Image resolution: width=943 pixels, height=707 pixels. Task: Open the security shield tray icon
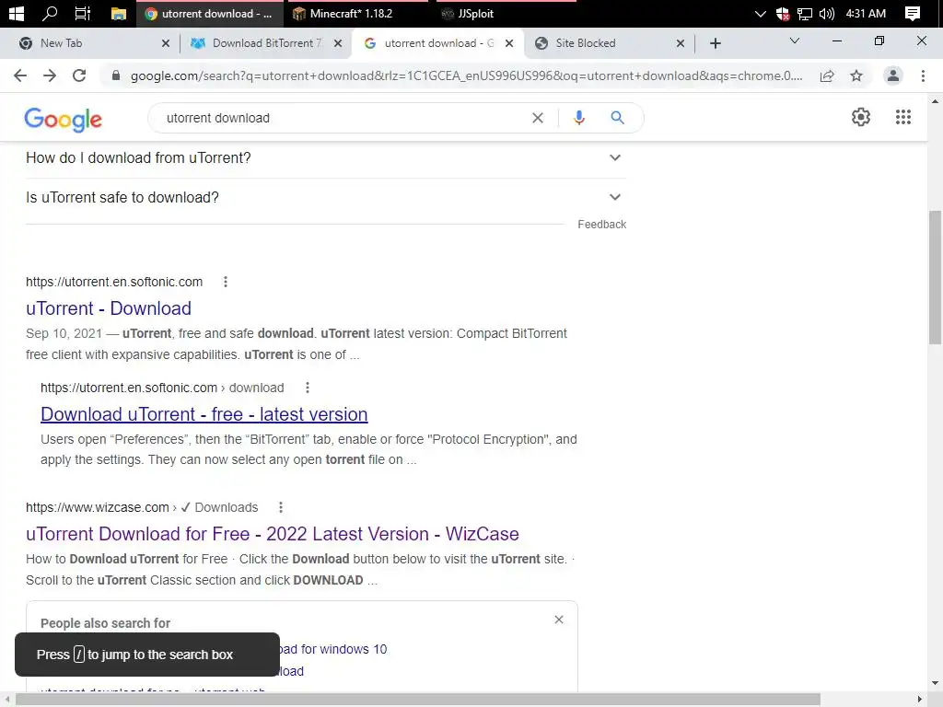783,14
